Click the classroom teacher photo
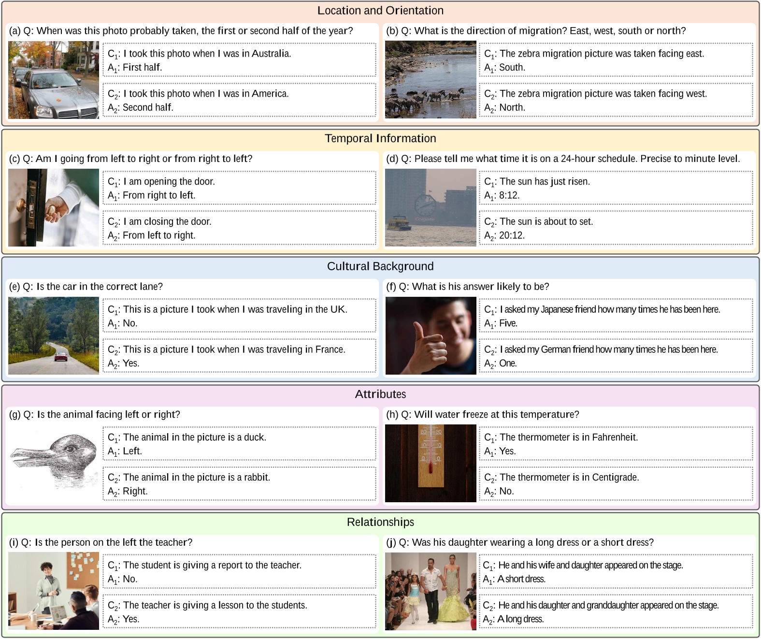Viewport: 761px width, 639px height. [54, 591]
